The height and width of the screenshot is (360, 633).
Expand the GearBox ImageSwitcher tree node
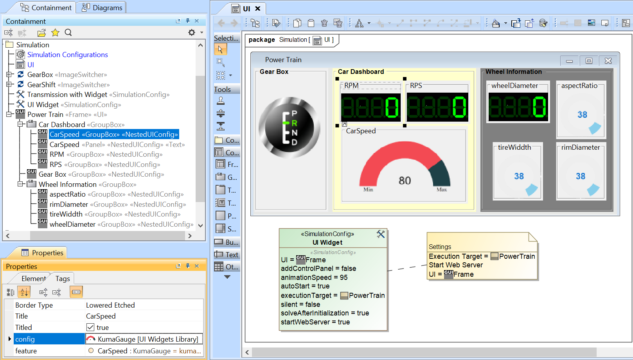coord(9,74)
